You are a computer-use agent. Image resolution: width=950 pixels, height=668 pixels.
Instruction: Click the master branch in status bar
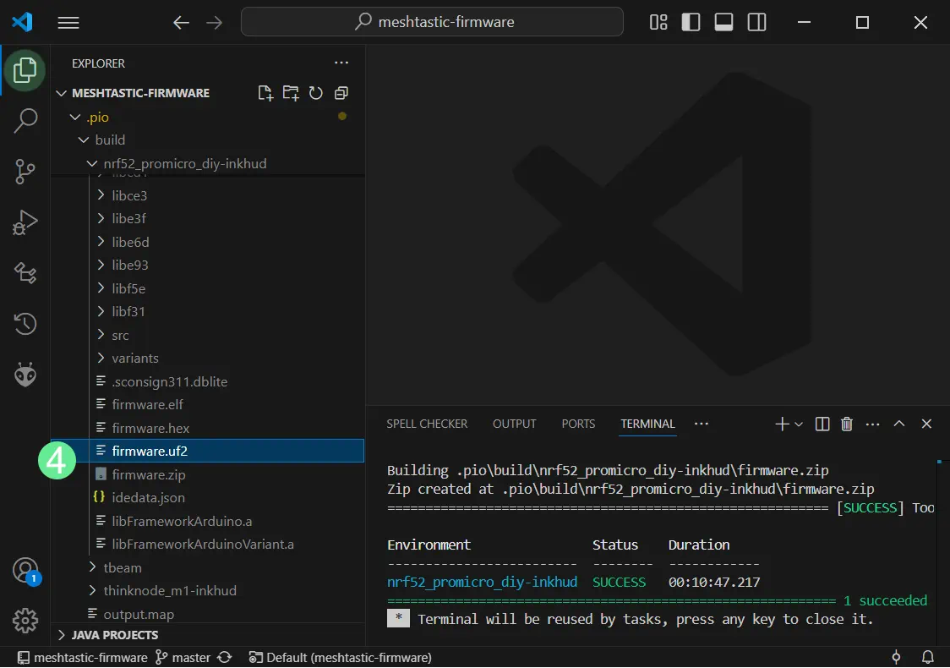tap(191, 657)
